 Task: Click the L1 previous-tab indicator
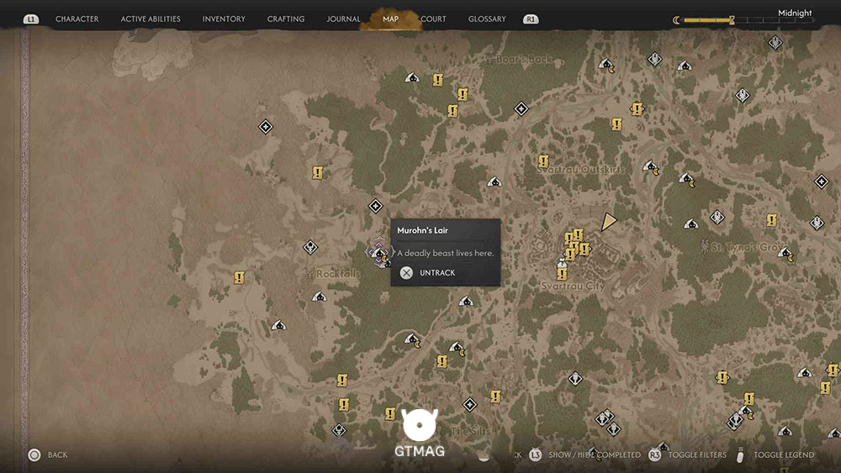[x=31, y=19]
